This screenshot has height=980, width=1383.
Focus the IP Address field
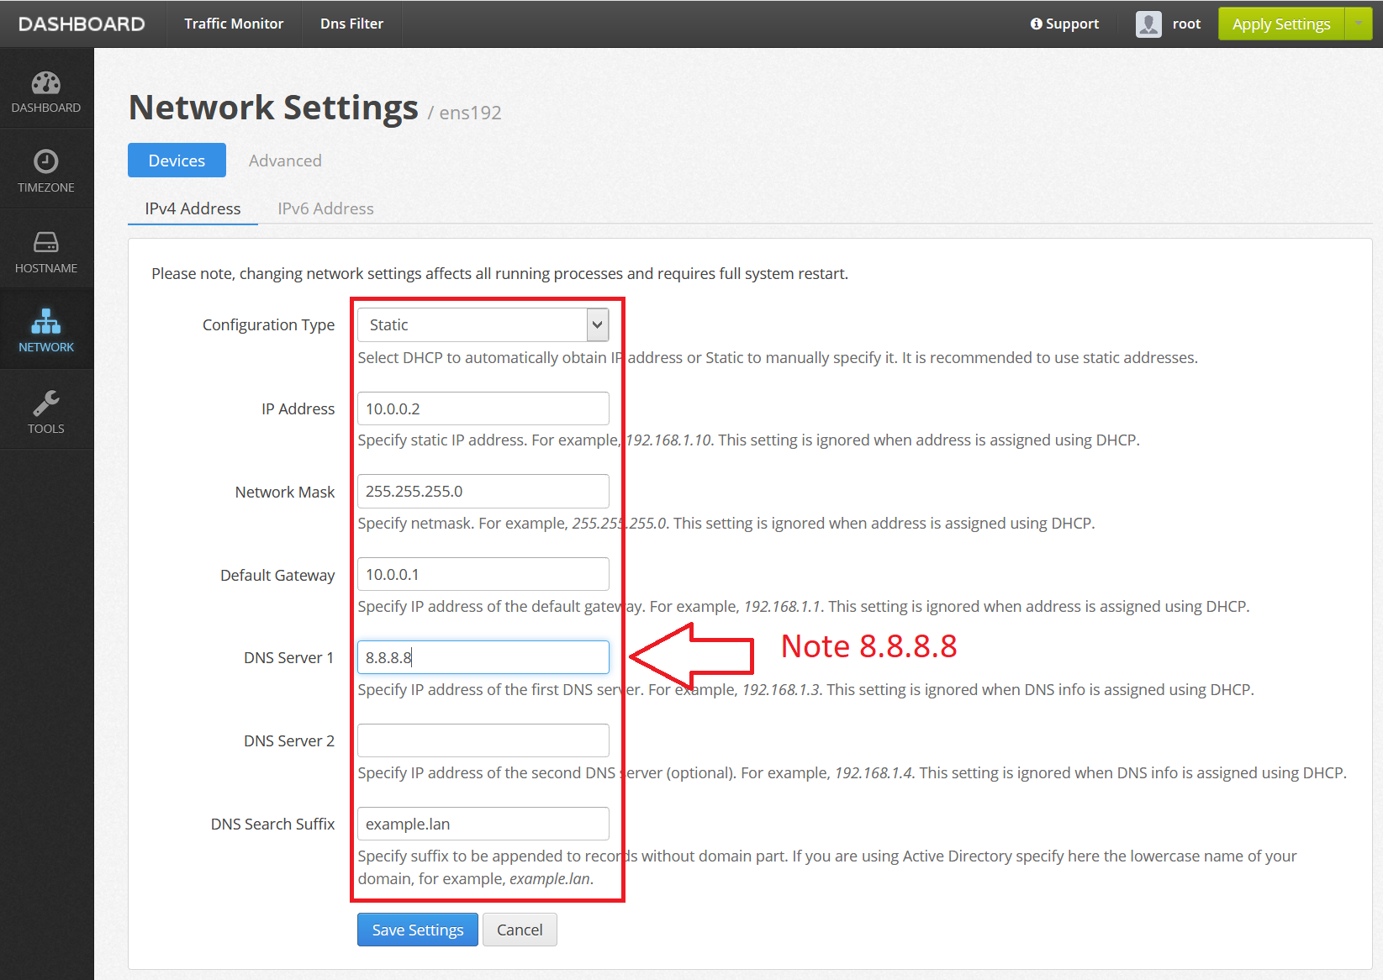click(x=483, y=408)
